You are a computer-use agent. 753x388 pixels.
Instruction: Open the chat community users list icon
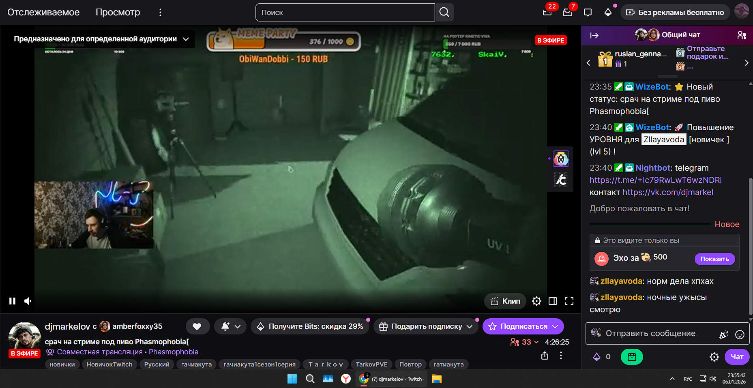click(x=742, y=35)
